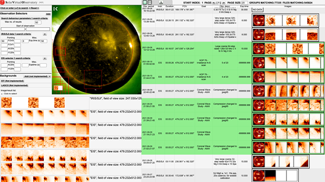Click the 'FOV' column header

tap(185, 7)
